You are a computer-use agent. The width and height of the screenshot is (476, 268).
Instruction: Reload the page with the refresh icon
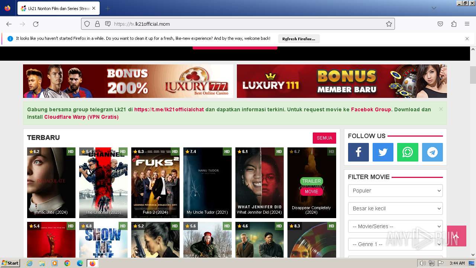tap(36, 24)
